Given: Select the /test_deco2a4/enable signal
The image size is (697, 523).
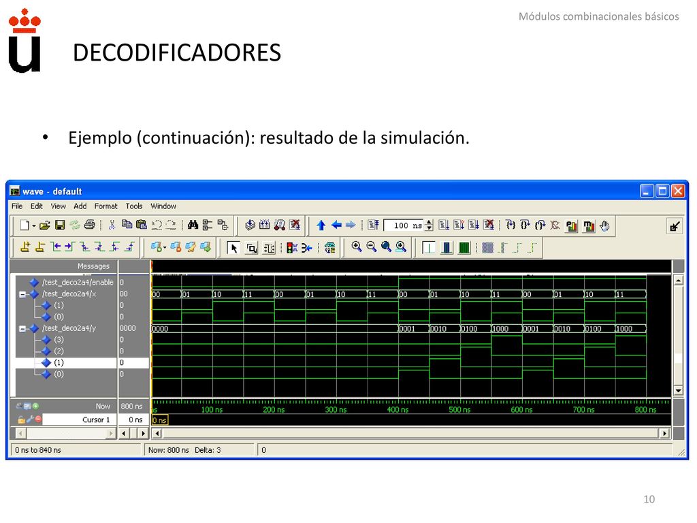Looking at the screenshot, I should pos(78,282).
